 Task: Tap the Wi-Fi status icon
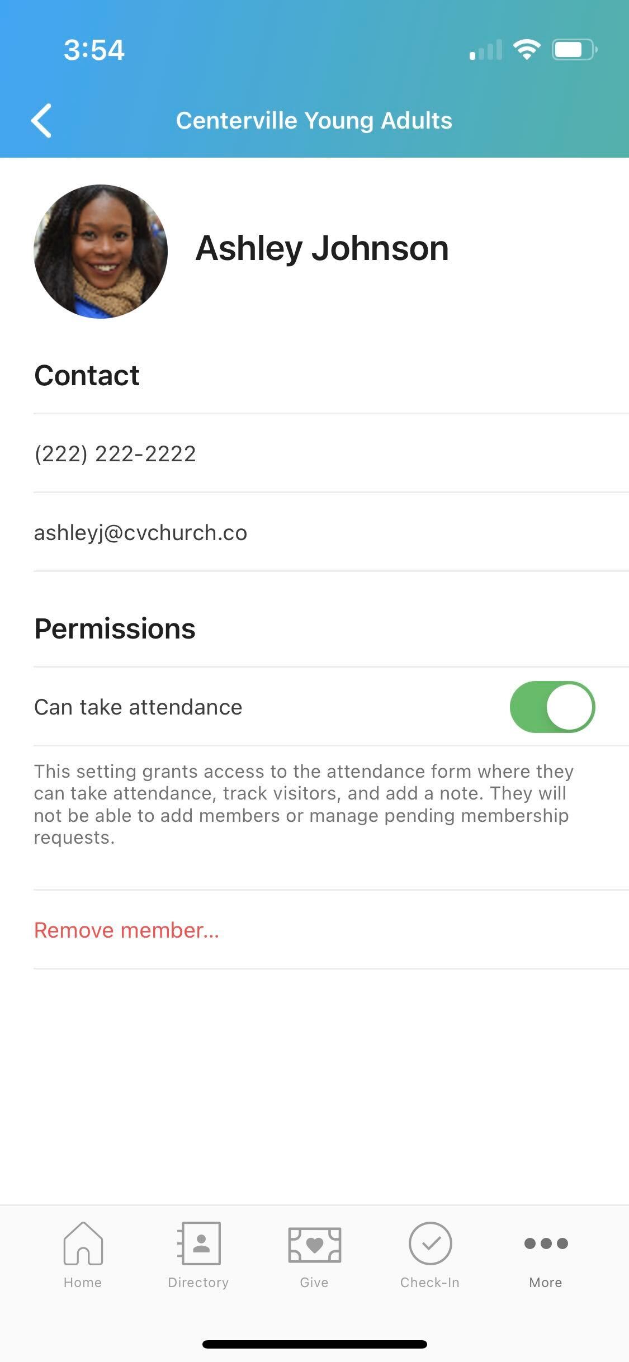527,50
